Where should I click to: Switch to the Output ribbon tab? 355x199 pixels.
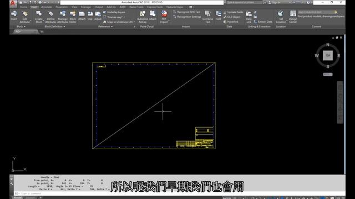tap(99, 7)
